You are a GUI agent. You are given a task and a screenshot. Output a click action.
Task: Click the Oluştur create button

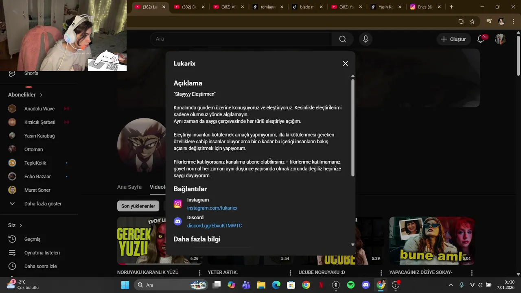tap(453, 39)
